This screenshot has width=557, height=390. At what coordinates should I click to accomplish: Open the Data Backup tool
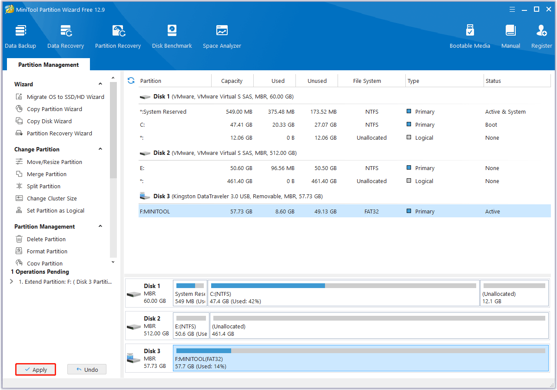[20, 36]
